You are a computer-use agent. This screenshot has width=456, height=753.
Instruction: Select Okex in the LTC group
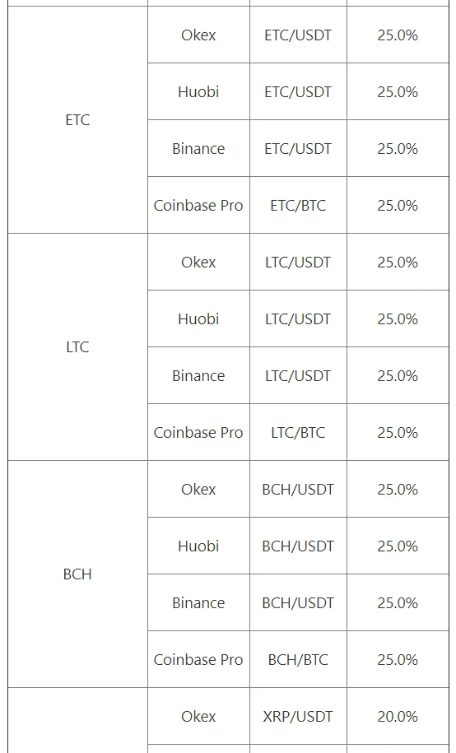pyautogui.click(x=198, y=262)
